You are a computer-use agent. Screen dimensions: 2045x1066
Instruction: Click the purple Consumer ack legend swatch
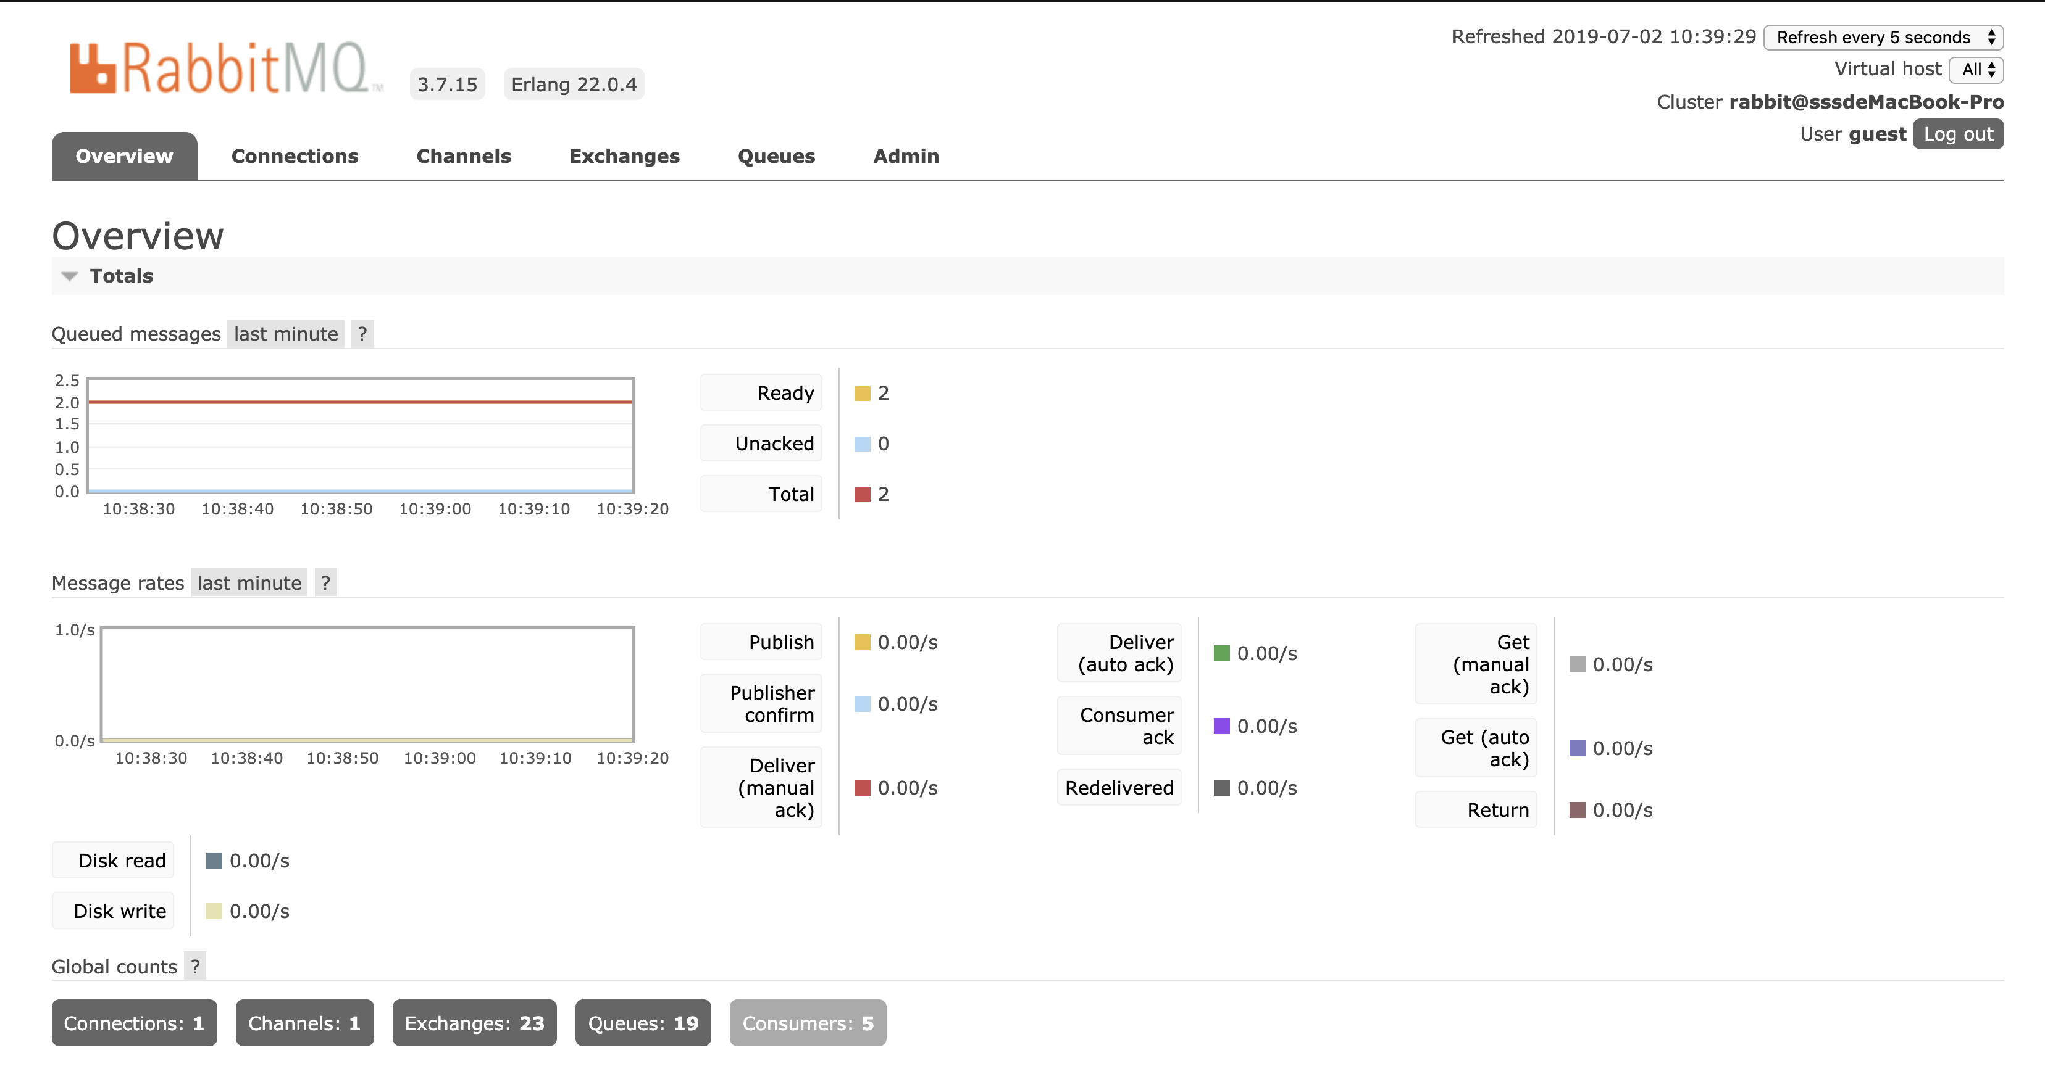1221,725
